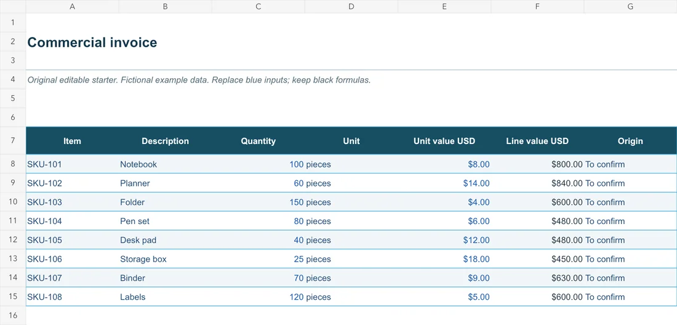The width and height of the screenshot is (677, 325).
Task: Select unit value cell $4.00
Action: tap(444, 202)
